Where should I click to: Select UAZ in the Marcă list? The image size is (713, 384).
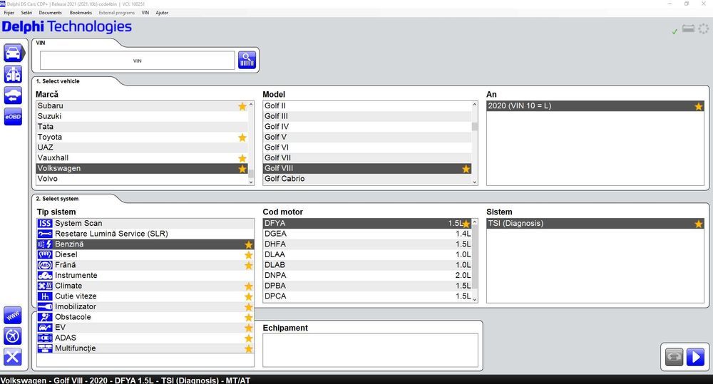[x=142, y=147]
